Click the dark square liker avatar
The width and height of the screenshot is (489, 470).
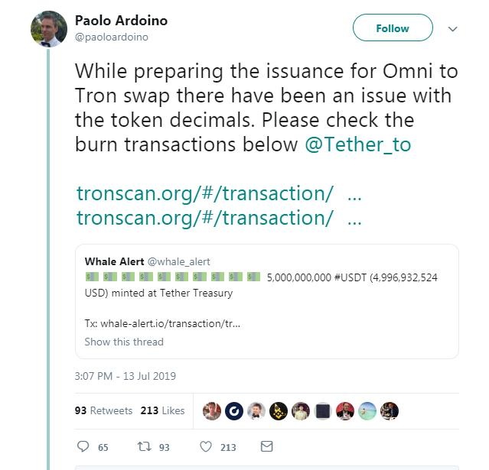point(323,411)
